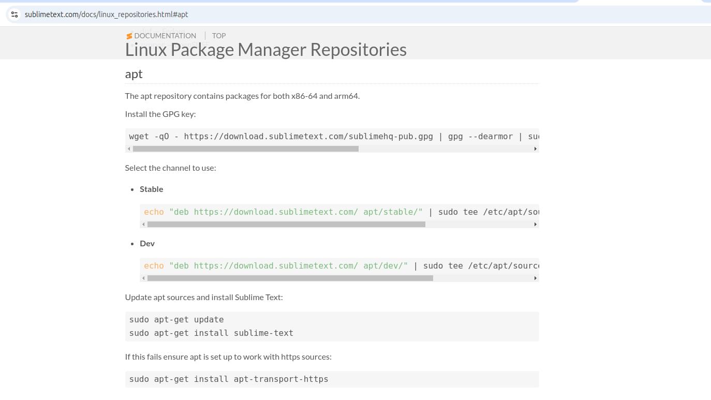711x400 pixels.
Task: Click 'Install the GPG key:' text
Action: tap(160, 114)
